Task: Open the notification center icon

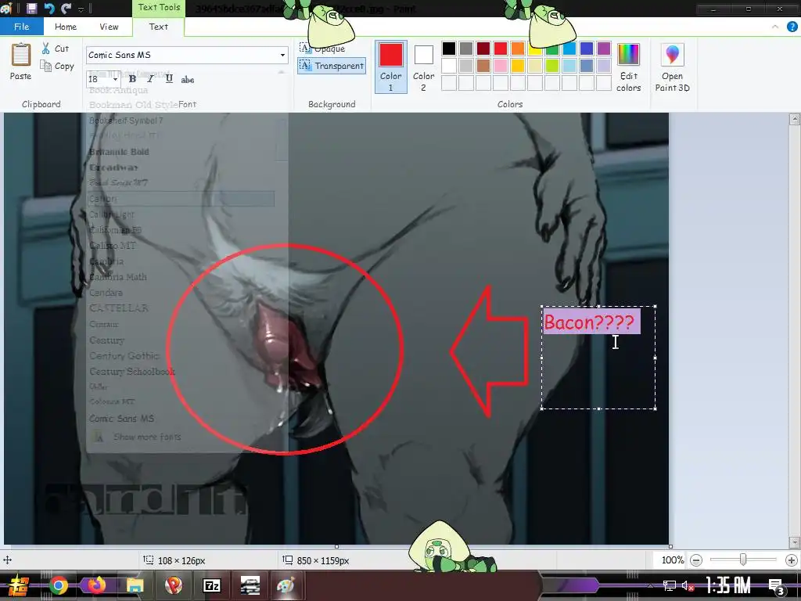Action: click(x=776, y=585)
